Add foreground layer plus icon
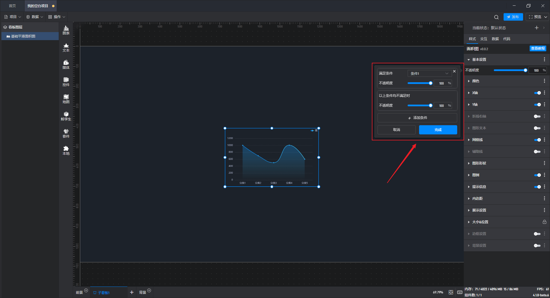Viewport: 550px width, 298px height. click(x=86, y=290)
